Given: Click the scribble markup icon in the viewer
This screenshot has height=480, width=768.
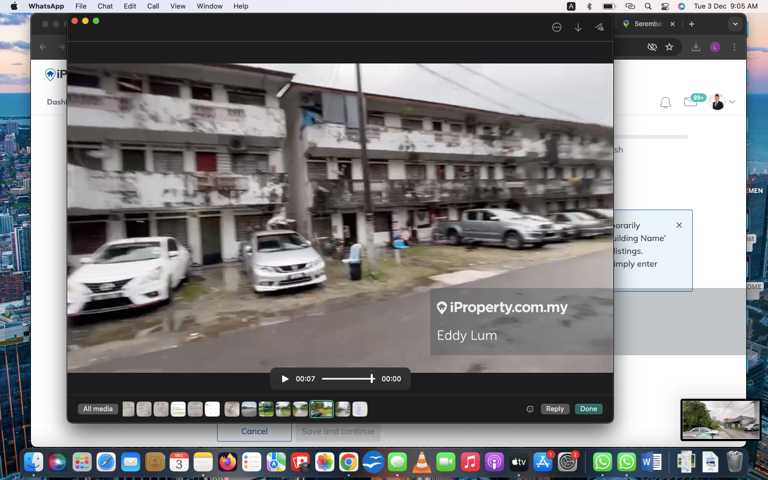Looking at the screenshot, I should 599,27.
